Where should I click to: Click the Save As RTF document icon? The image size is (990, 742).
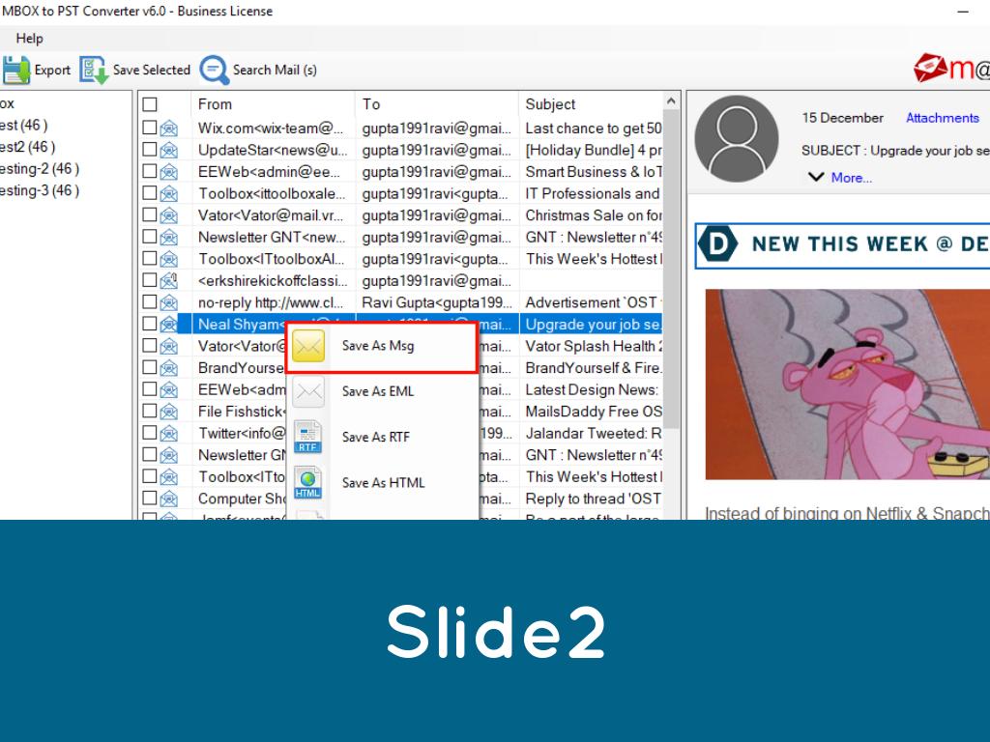click(x=308, y=437)
